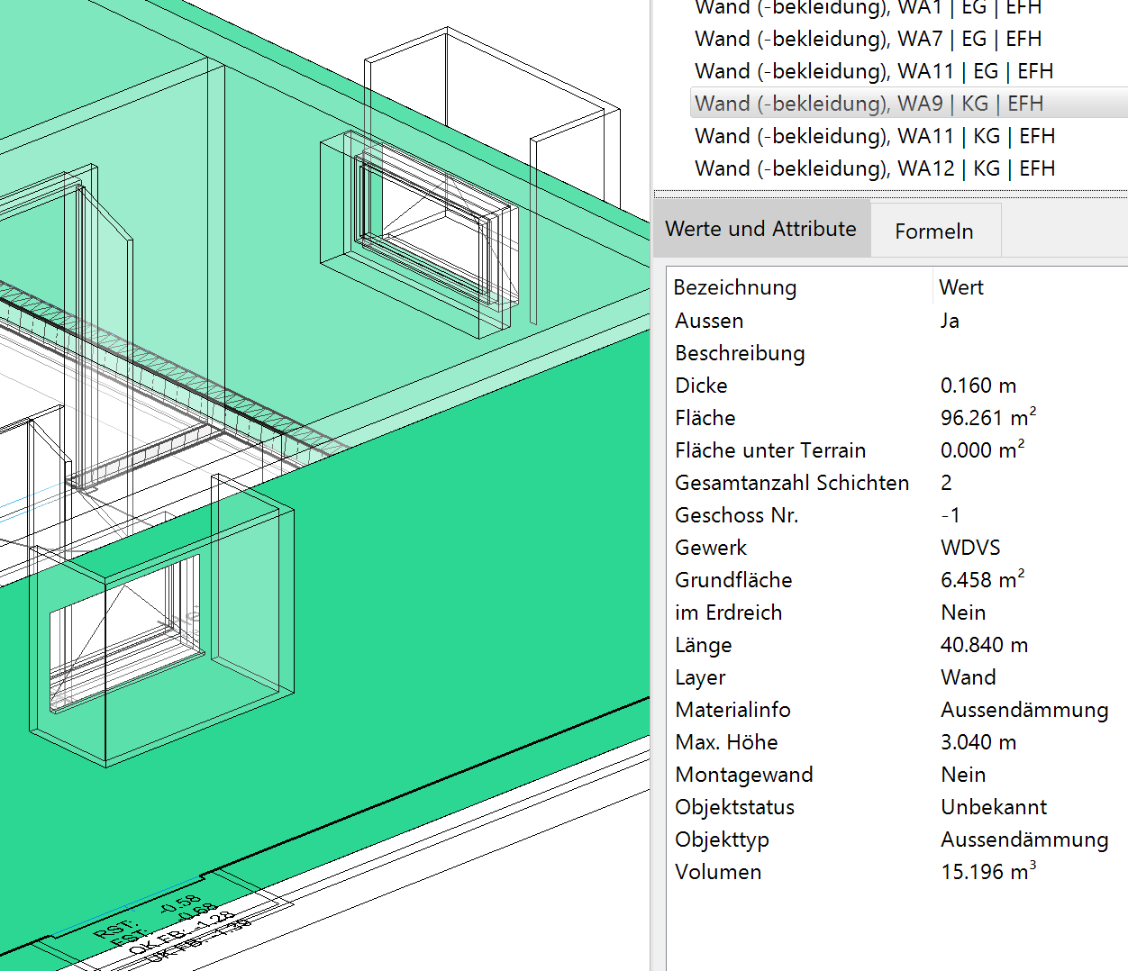This screenshot has width=1128, height=971.
Task: Click the value 0.000 m²
Action: [983, 449]
